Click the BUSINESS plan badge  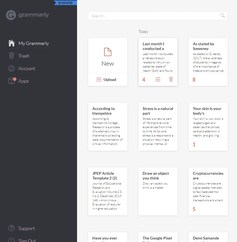(66, 3)
